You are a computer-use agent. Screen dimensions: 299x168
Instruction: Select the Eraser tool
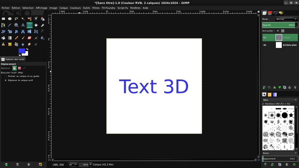point(30,38)
